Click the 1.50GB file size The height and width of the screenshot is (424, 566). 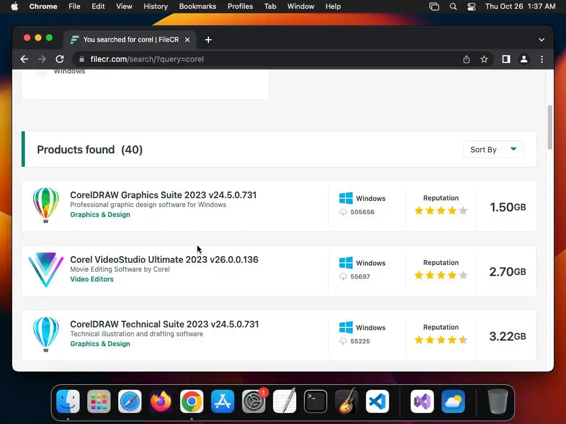(507, 207)
